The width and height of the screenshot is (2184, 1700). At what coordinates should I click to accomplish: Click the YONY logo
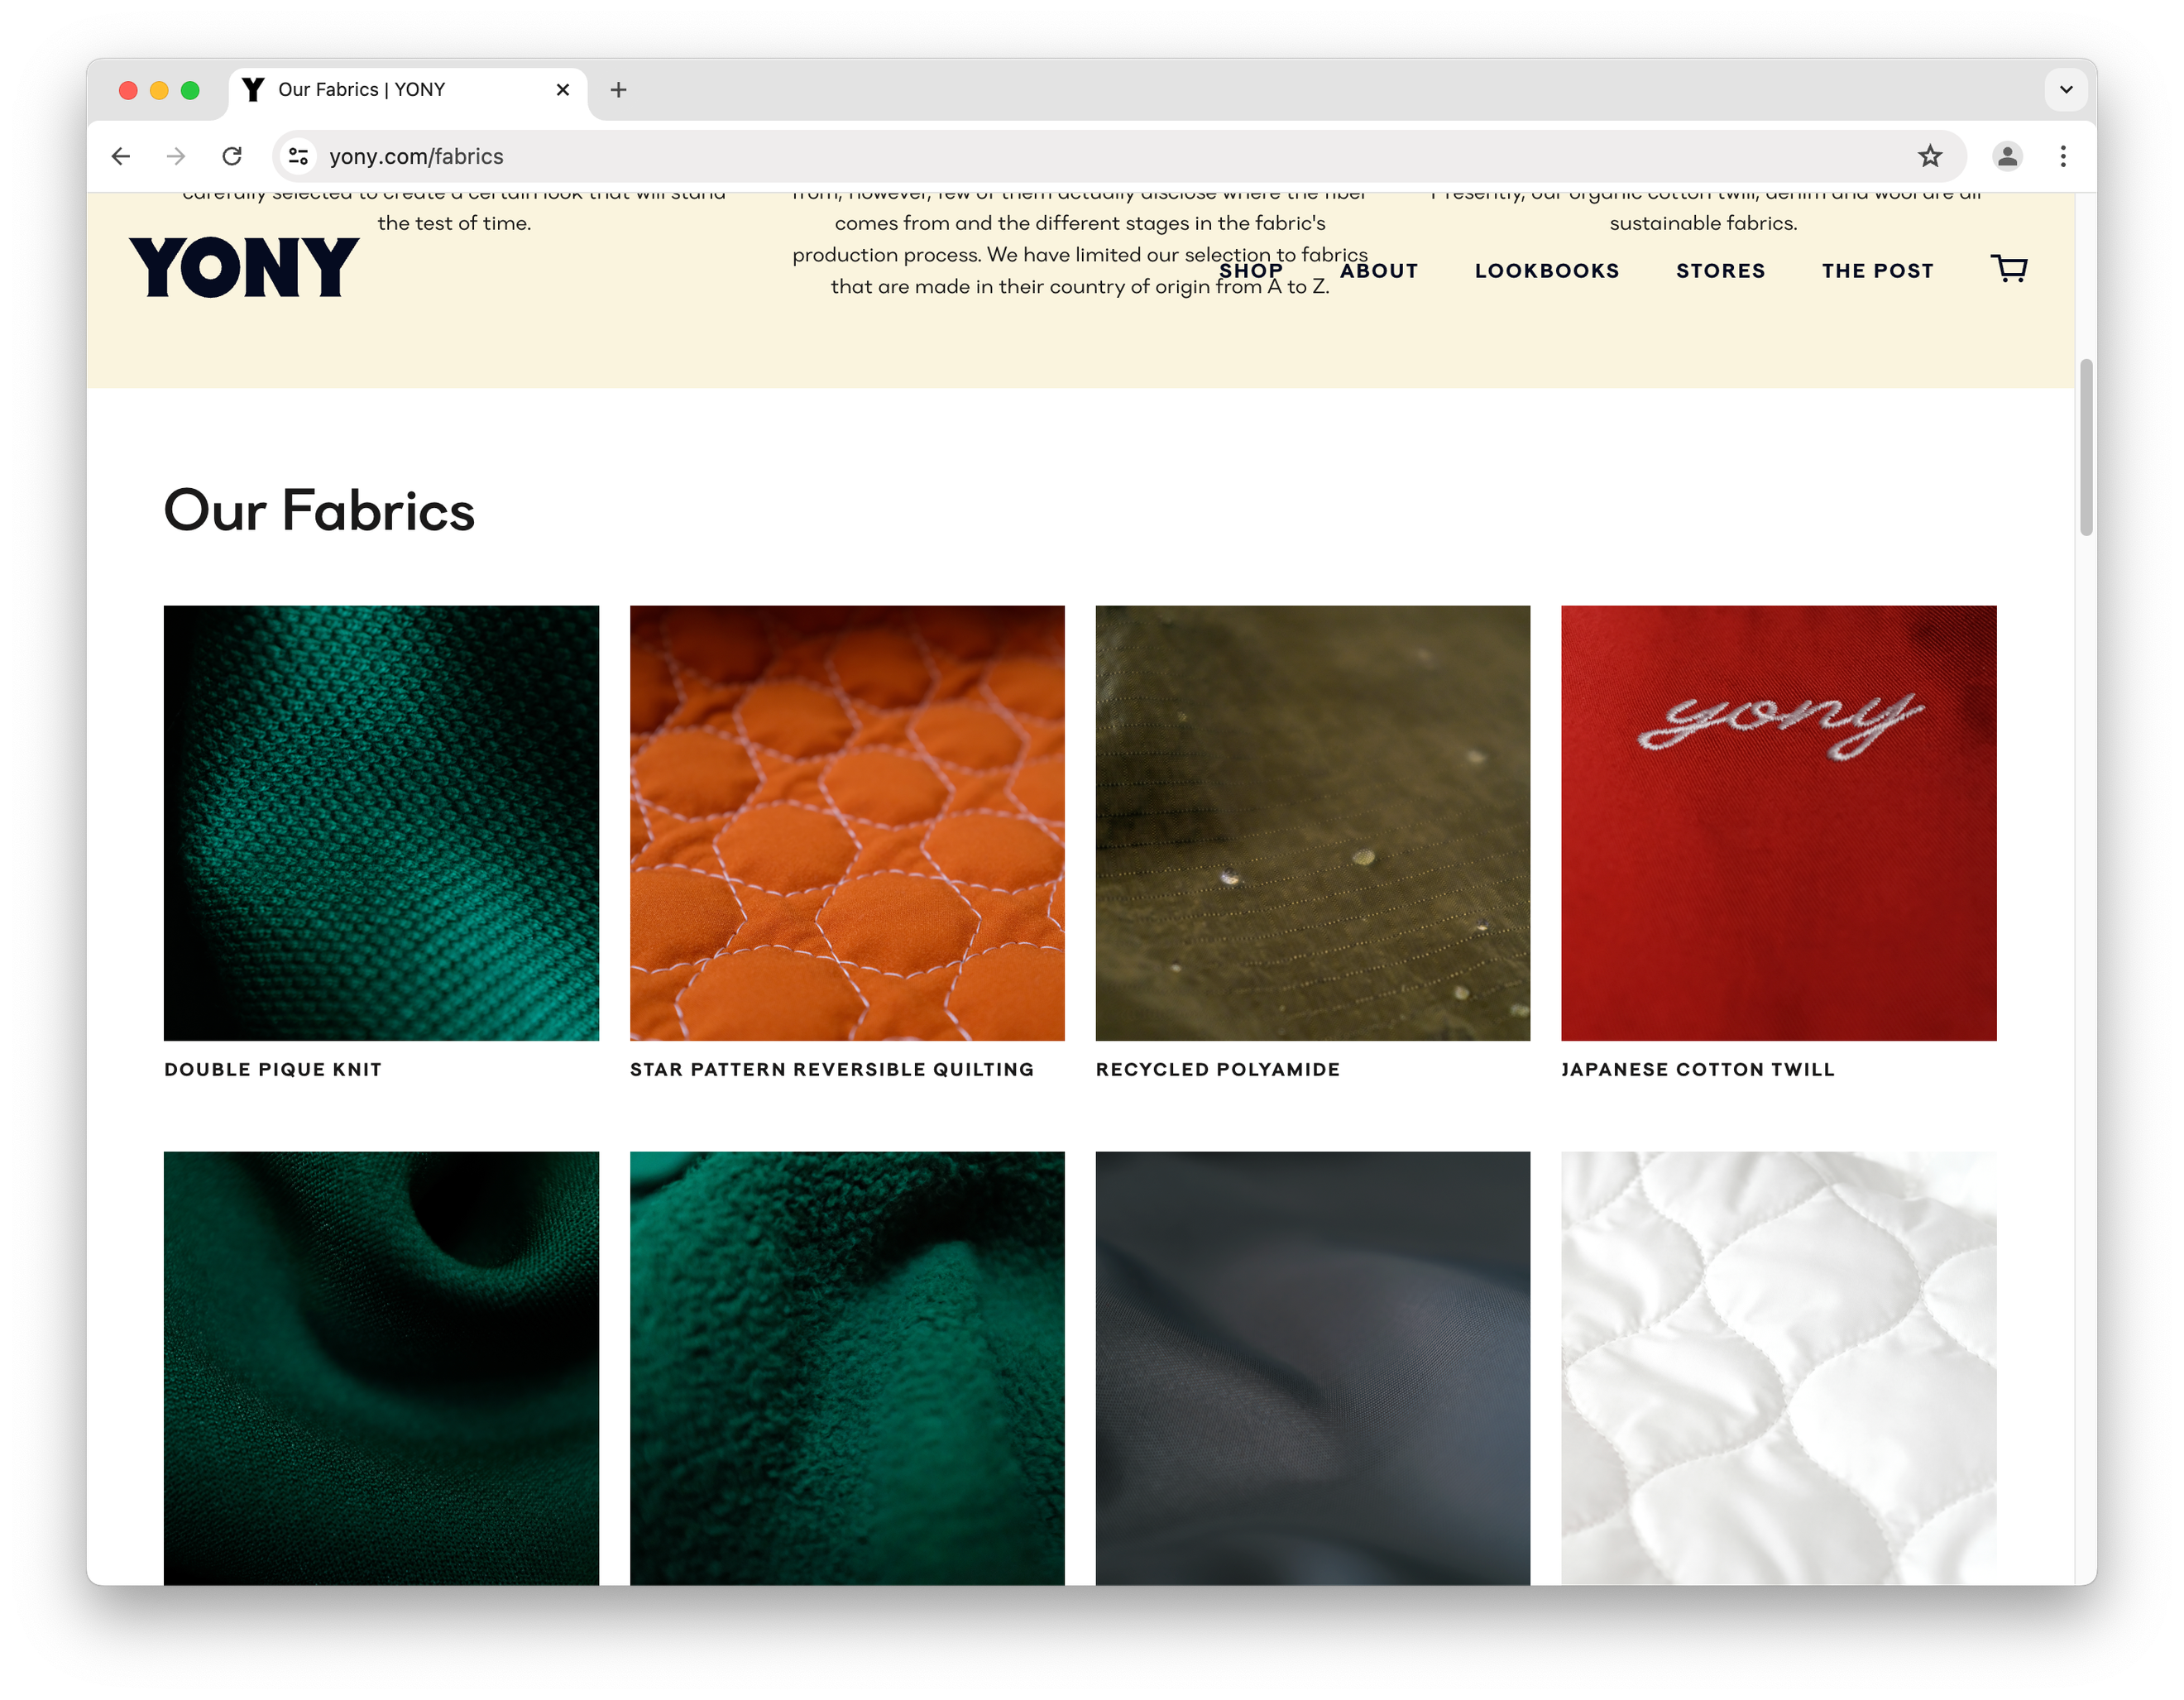coord(244,267)
